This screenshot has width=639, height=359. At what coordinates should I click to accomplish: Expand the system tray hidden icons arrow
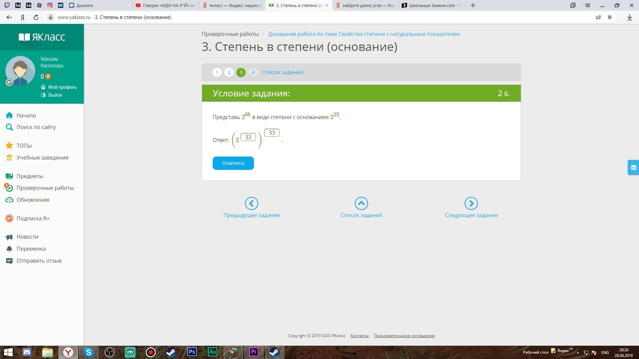click(x=578, y=353)
